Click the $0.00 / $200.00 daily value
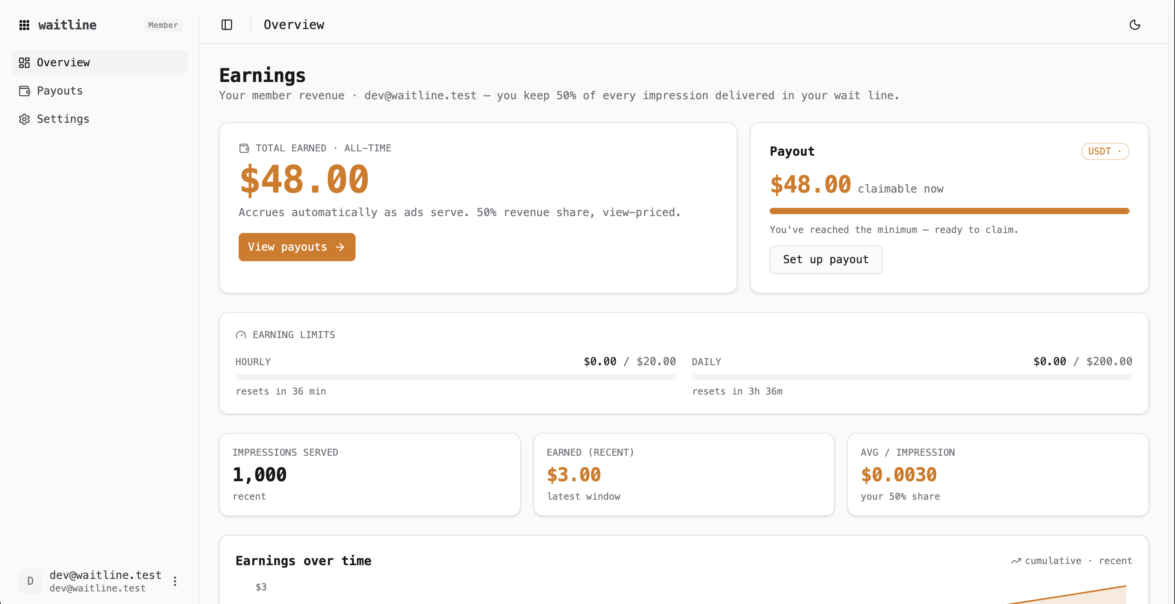 click(1082, 362)
